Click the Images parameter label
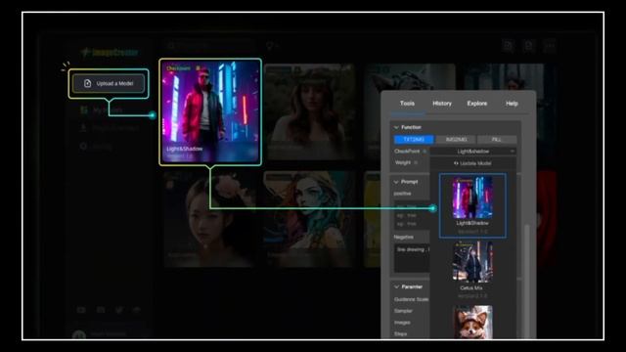This screenshot has height=352, width=626. click(x=402, y=322)
